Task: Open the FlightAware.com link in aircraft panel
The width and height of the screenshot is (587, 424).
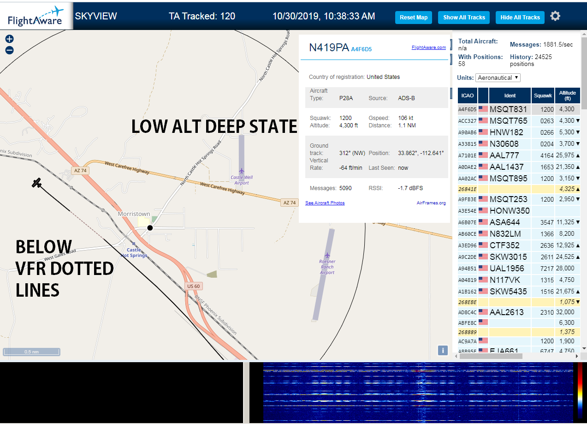Action: pos(429,47)
